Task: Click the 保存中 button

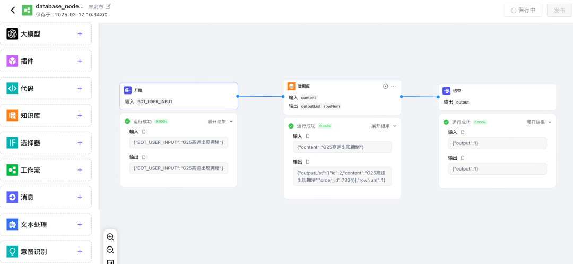Action: [x=523, y=11]
